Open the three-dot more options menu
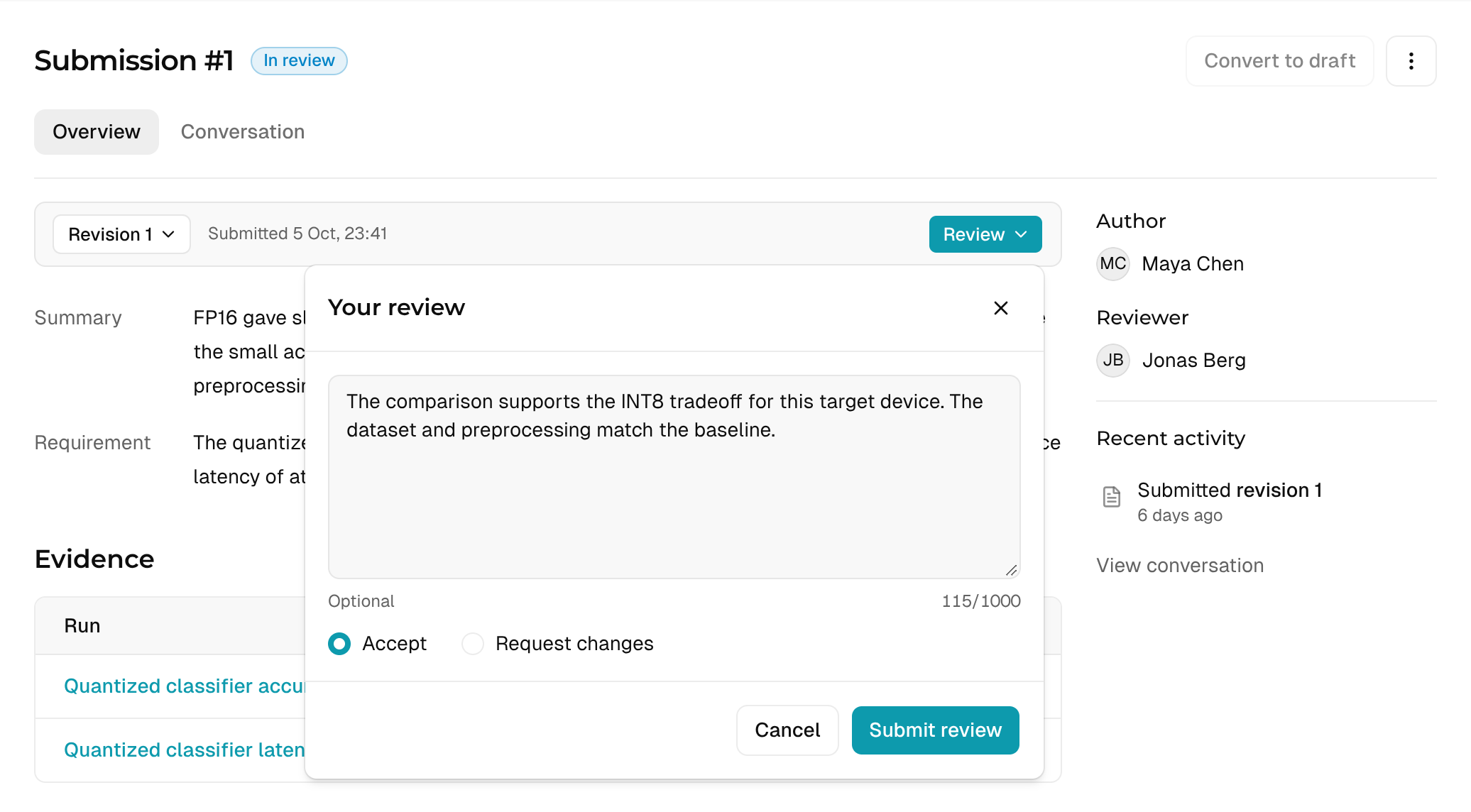 pyautogui.click(x=1411, y=61)
